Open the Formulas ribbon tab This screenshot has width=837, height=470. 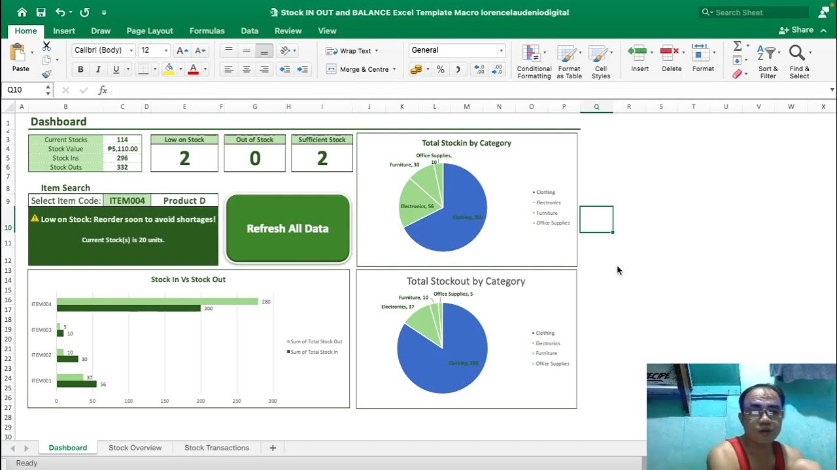[x=207, y=31]
